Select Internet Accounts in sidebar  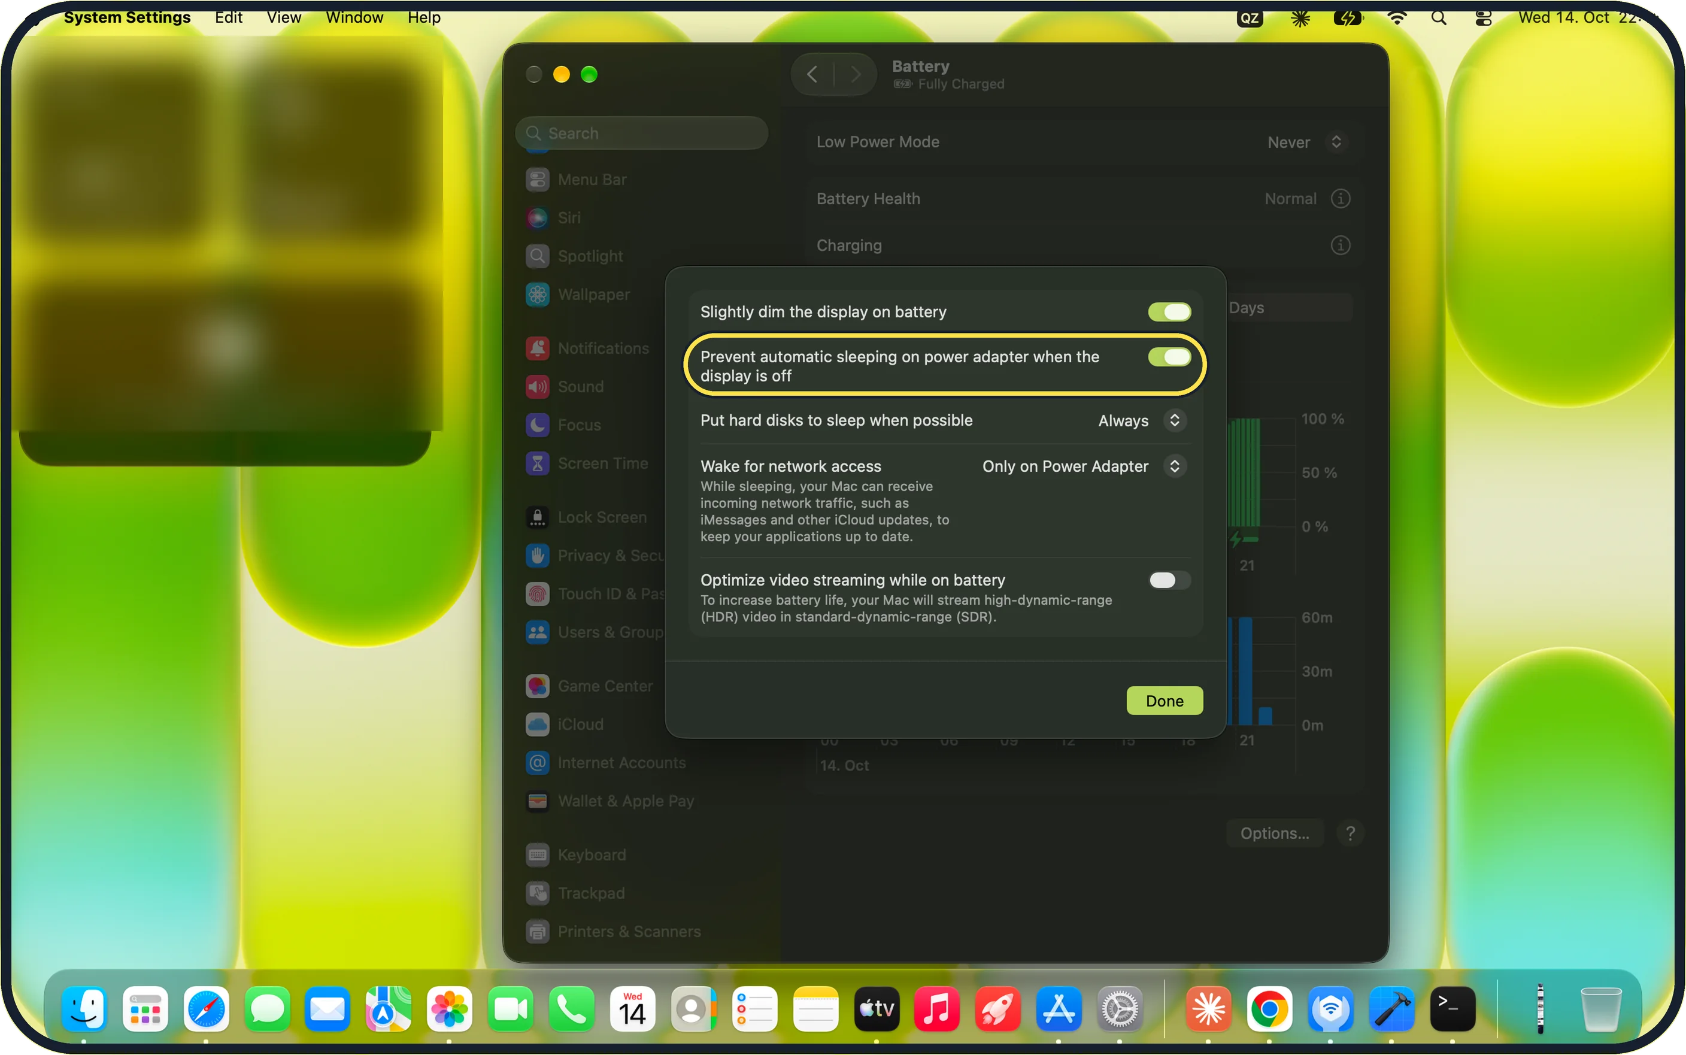tap(605, 763)
